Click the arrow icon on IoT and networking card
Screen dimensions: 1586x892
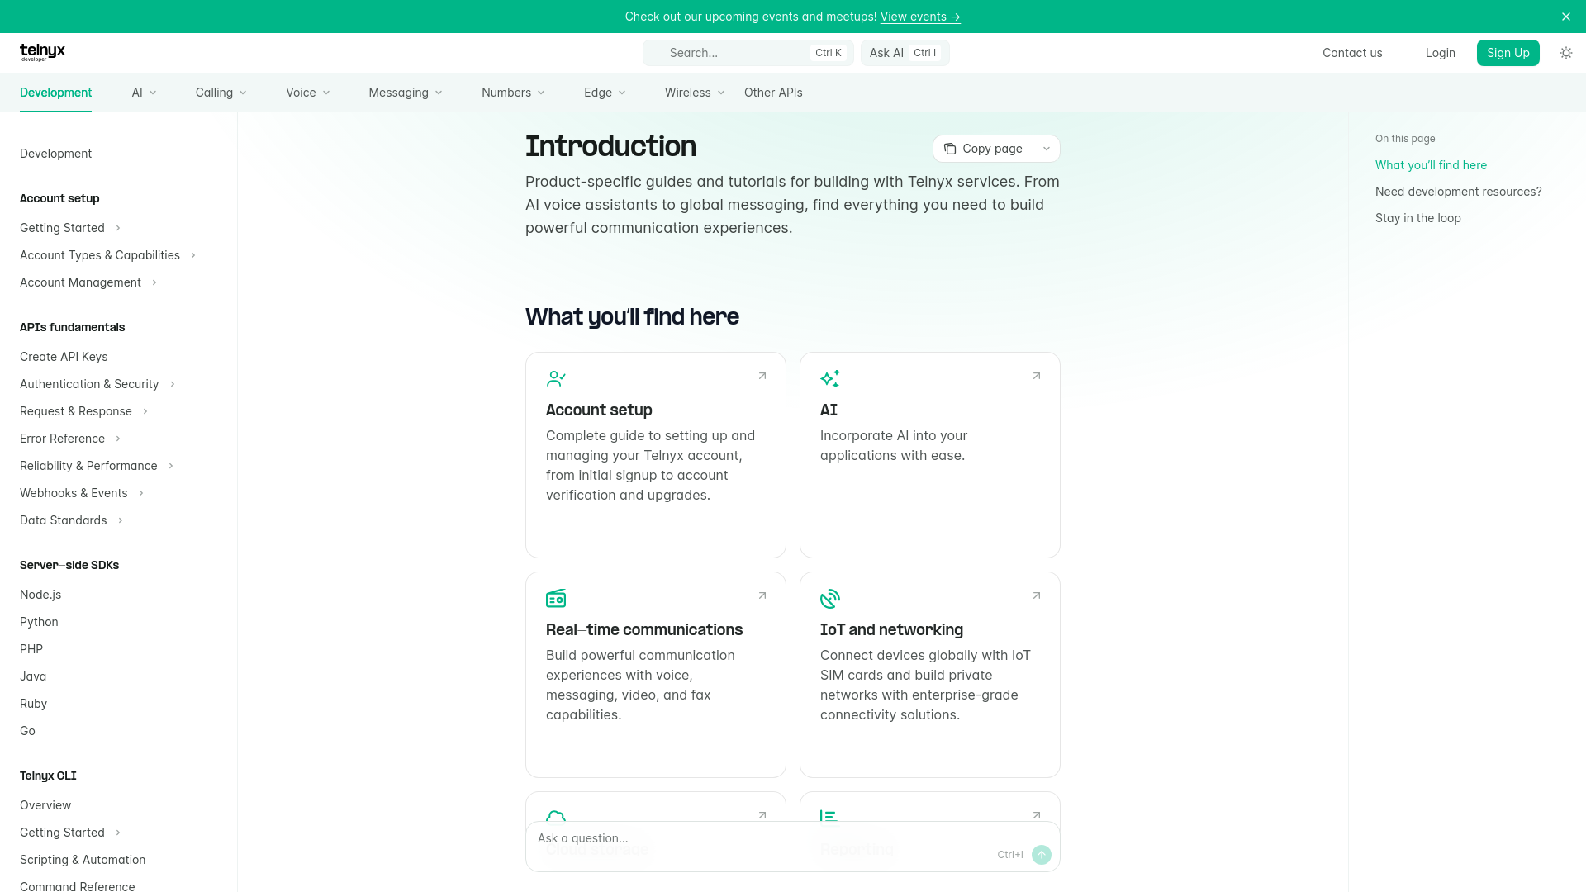1037,595
